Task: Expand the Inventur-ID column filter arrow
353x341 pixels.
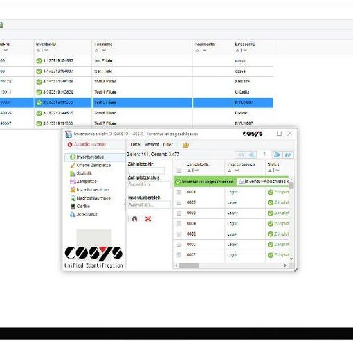Action: pos(46,50)
